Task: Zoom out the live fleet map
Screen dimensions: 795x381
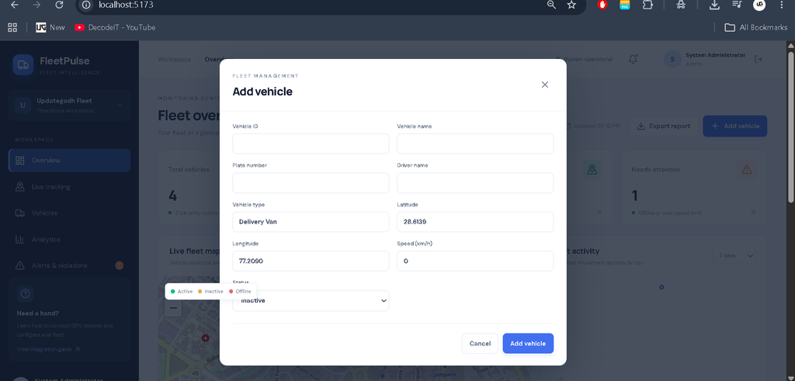Action: coord(173,308)
